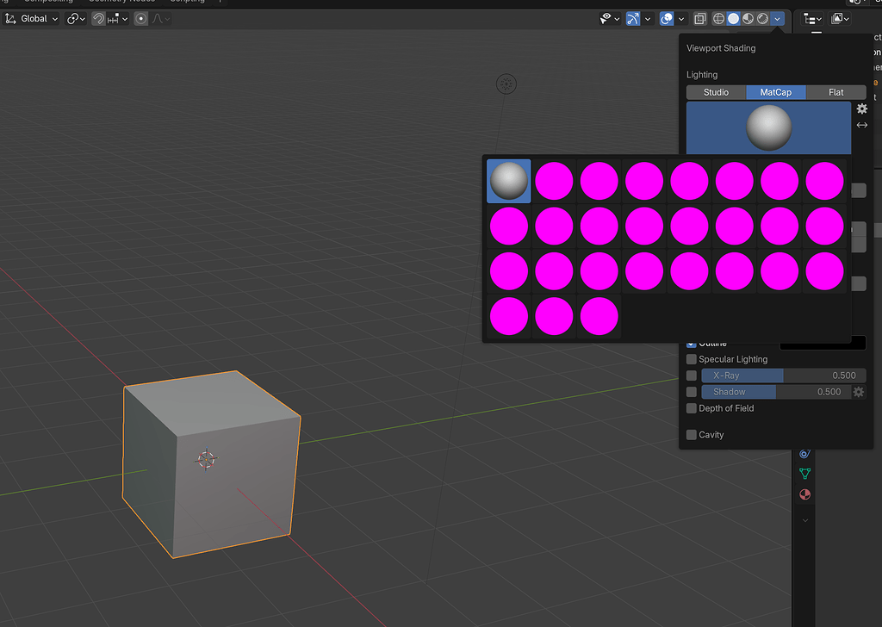Image resolution: width=882 pixels, height=627 pixels.
Task: Open the Object Data properties tab icon
Action: 805,474
